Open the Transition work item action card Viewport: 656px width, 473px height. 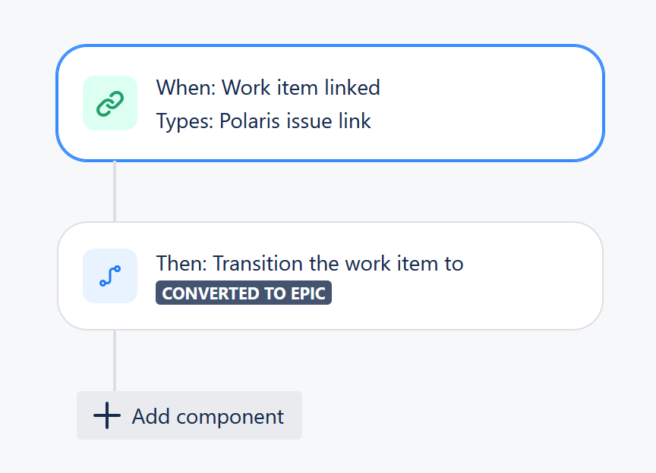click(x=330, y=276)
